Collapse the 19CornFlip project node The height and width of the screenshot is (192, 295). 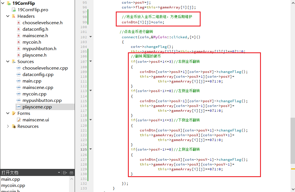click(3, 3)
